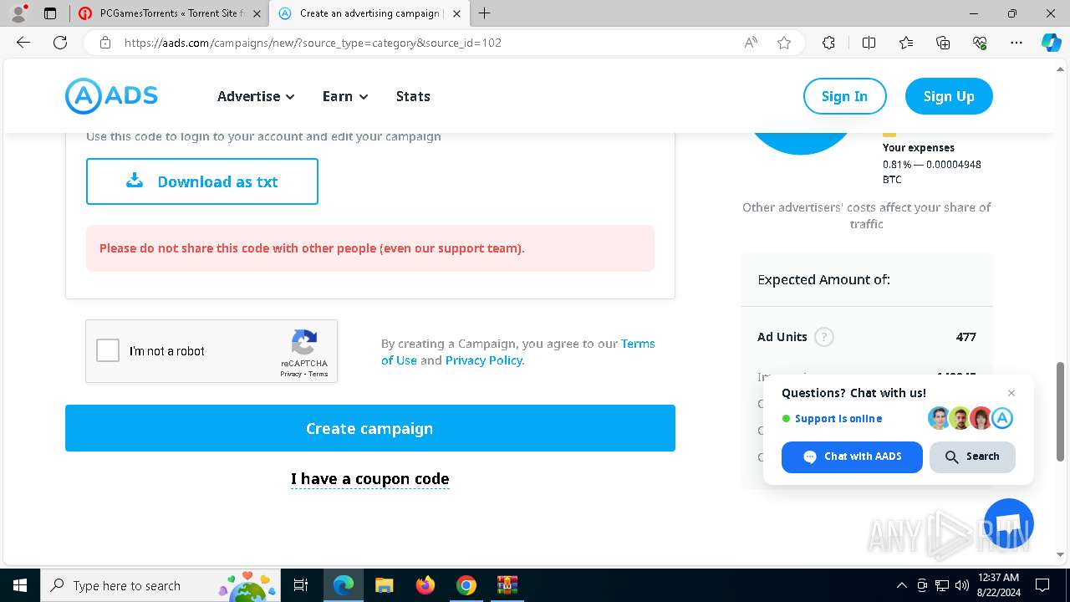Click Search in chat widget
Viewport: 1070px width, 602px height.
click(972, 457)
